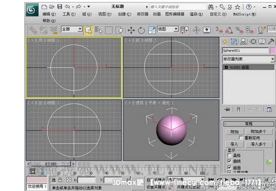
Task: Open the MAXScript menu
Action: coord(245,14)
